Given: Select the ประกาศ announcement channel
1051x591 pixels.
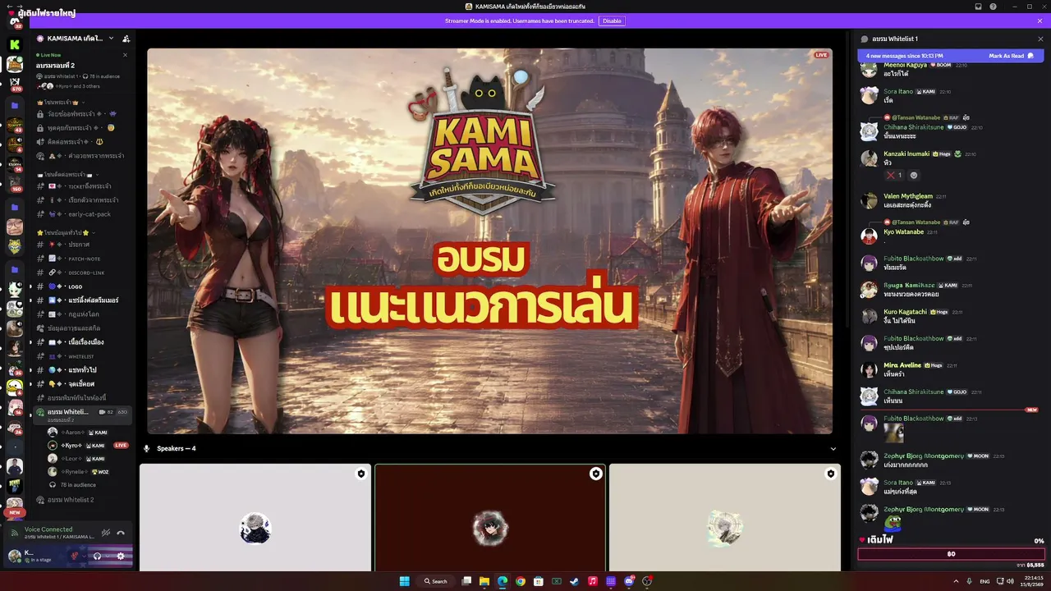Looking at the screenshot, I should [82, 245].
